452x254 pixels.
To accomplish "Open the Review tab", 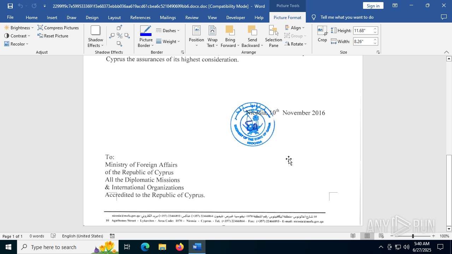I will [x=192, y=17].
